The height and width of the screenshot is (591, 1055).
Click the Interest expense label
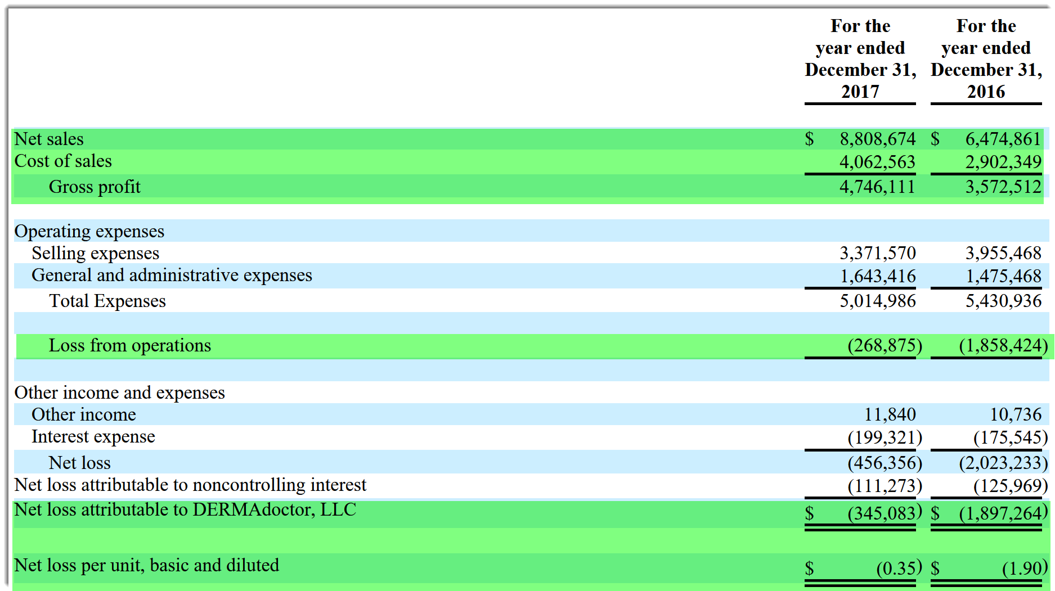point(93,436)
